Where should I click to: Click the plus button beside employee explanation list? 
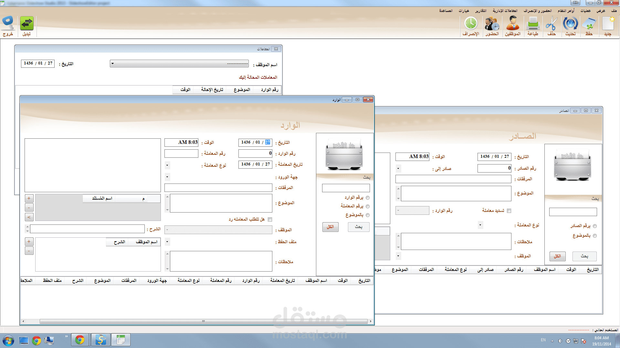pos(29,241)
